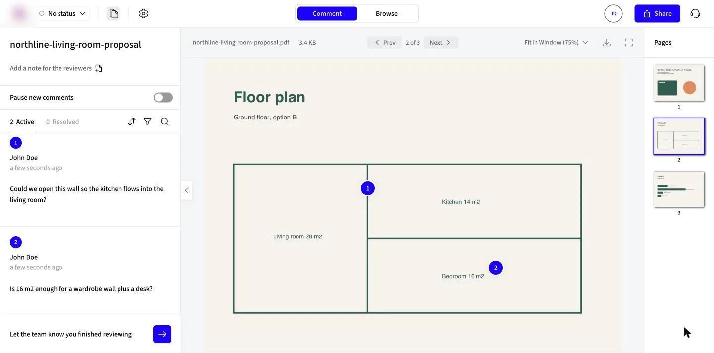Click the app logo in top-left corner

(x=19, y=13)
